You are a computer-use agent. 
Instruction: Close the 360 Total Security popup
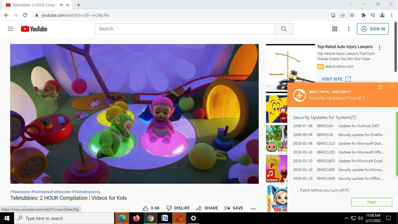(392, 87)
